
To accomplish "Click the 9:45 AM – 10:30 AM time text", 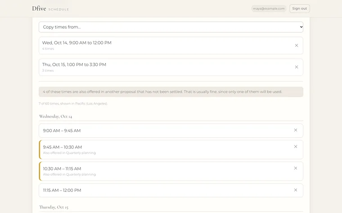I will coord(63,147).
